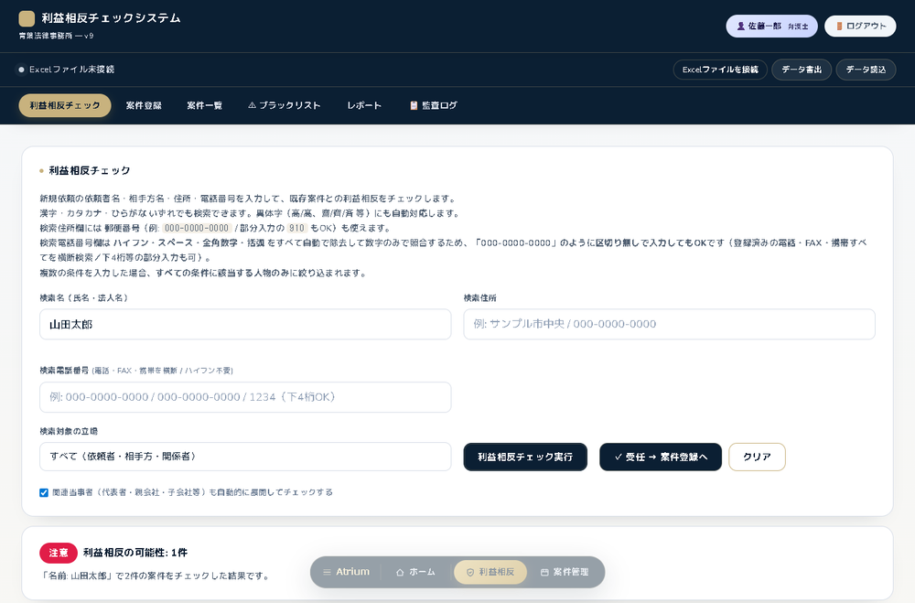Viewport: 915px width, 603px height.
Task: Click the Atrium label in bottom bar
Action: tap(352, 572)
